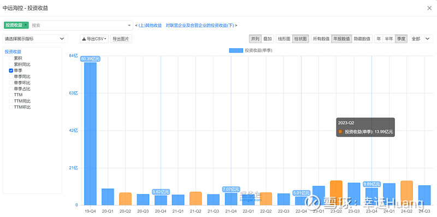Uncheck the 单季 checkbox
Image resolution: width=437 pixels, height=217 pixels.
tap(11, 71)
